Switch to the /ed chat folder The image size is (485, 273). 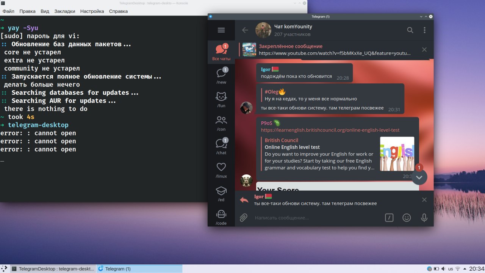(221, 193)
